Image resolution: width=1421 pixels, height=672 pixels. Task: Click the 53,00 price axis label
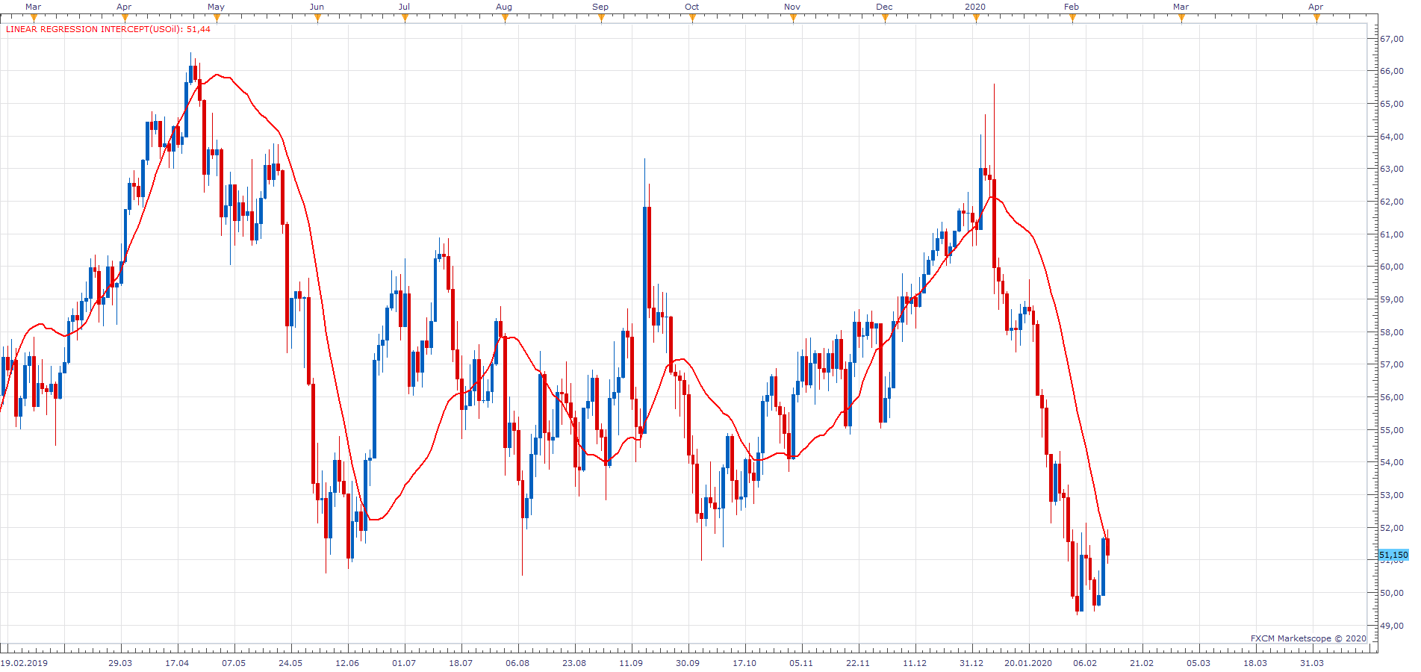[1392, 495]
